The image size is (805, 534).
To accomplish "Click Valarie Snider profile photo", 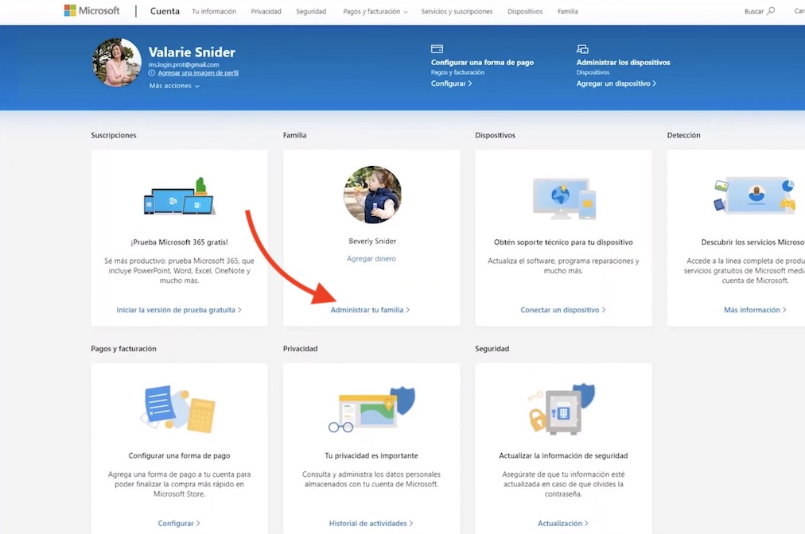I will click(117, 63).
